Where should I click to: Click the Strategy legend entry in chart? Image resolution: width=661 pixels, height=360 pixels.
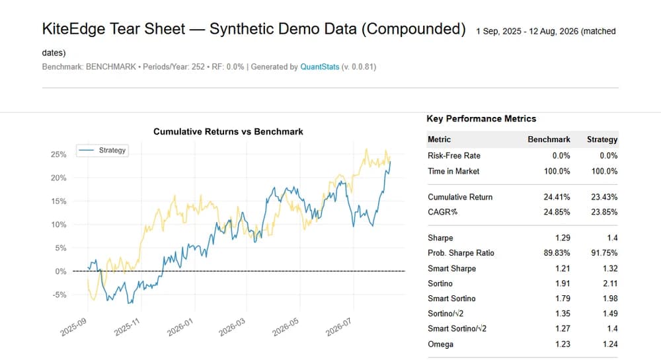click(x=102, y=151)
